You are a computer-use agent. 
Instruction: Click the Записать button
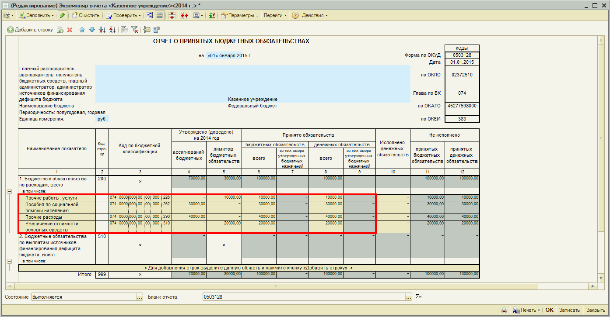click(569, 310)
